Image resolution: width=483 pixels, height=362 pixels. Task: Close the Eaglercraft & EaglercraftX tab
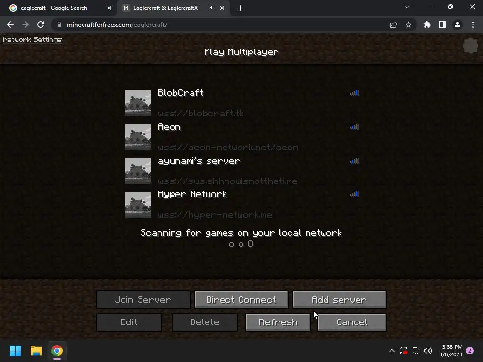coord(222,8)
